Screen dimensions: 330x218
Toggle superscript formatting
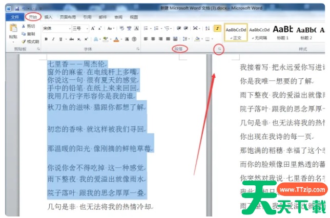[86, 39]
